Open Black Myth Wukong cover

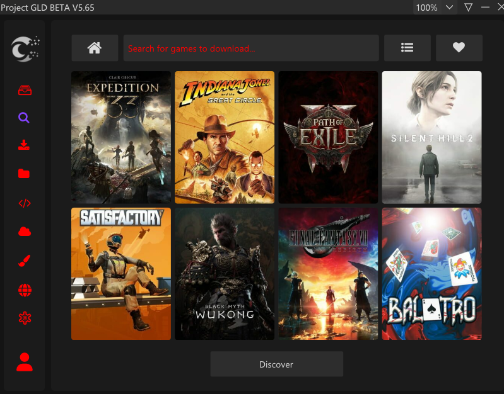(225, 274)
